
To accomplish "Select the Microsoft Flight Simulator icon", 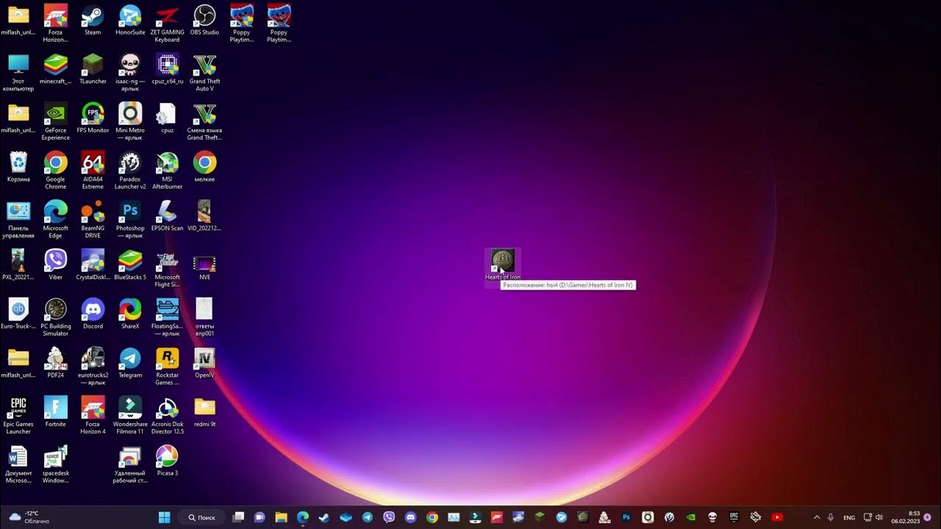I will click(168, 268).
